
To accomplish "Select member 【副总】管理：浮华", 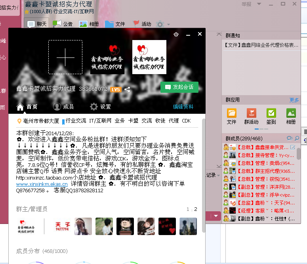I will click(x=259, y=195).
